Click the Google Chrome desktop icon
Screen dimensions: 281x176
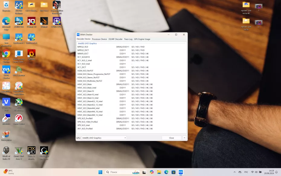(x=6, y=55)
